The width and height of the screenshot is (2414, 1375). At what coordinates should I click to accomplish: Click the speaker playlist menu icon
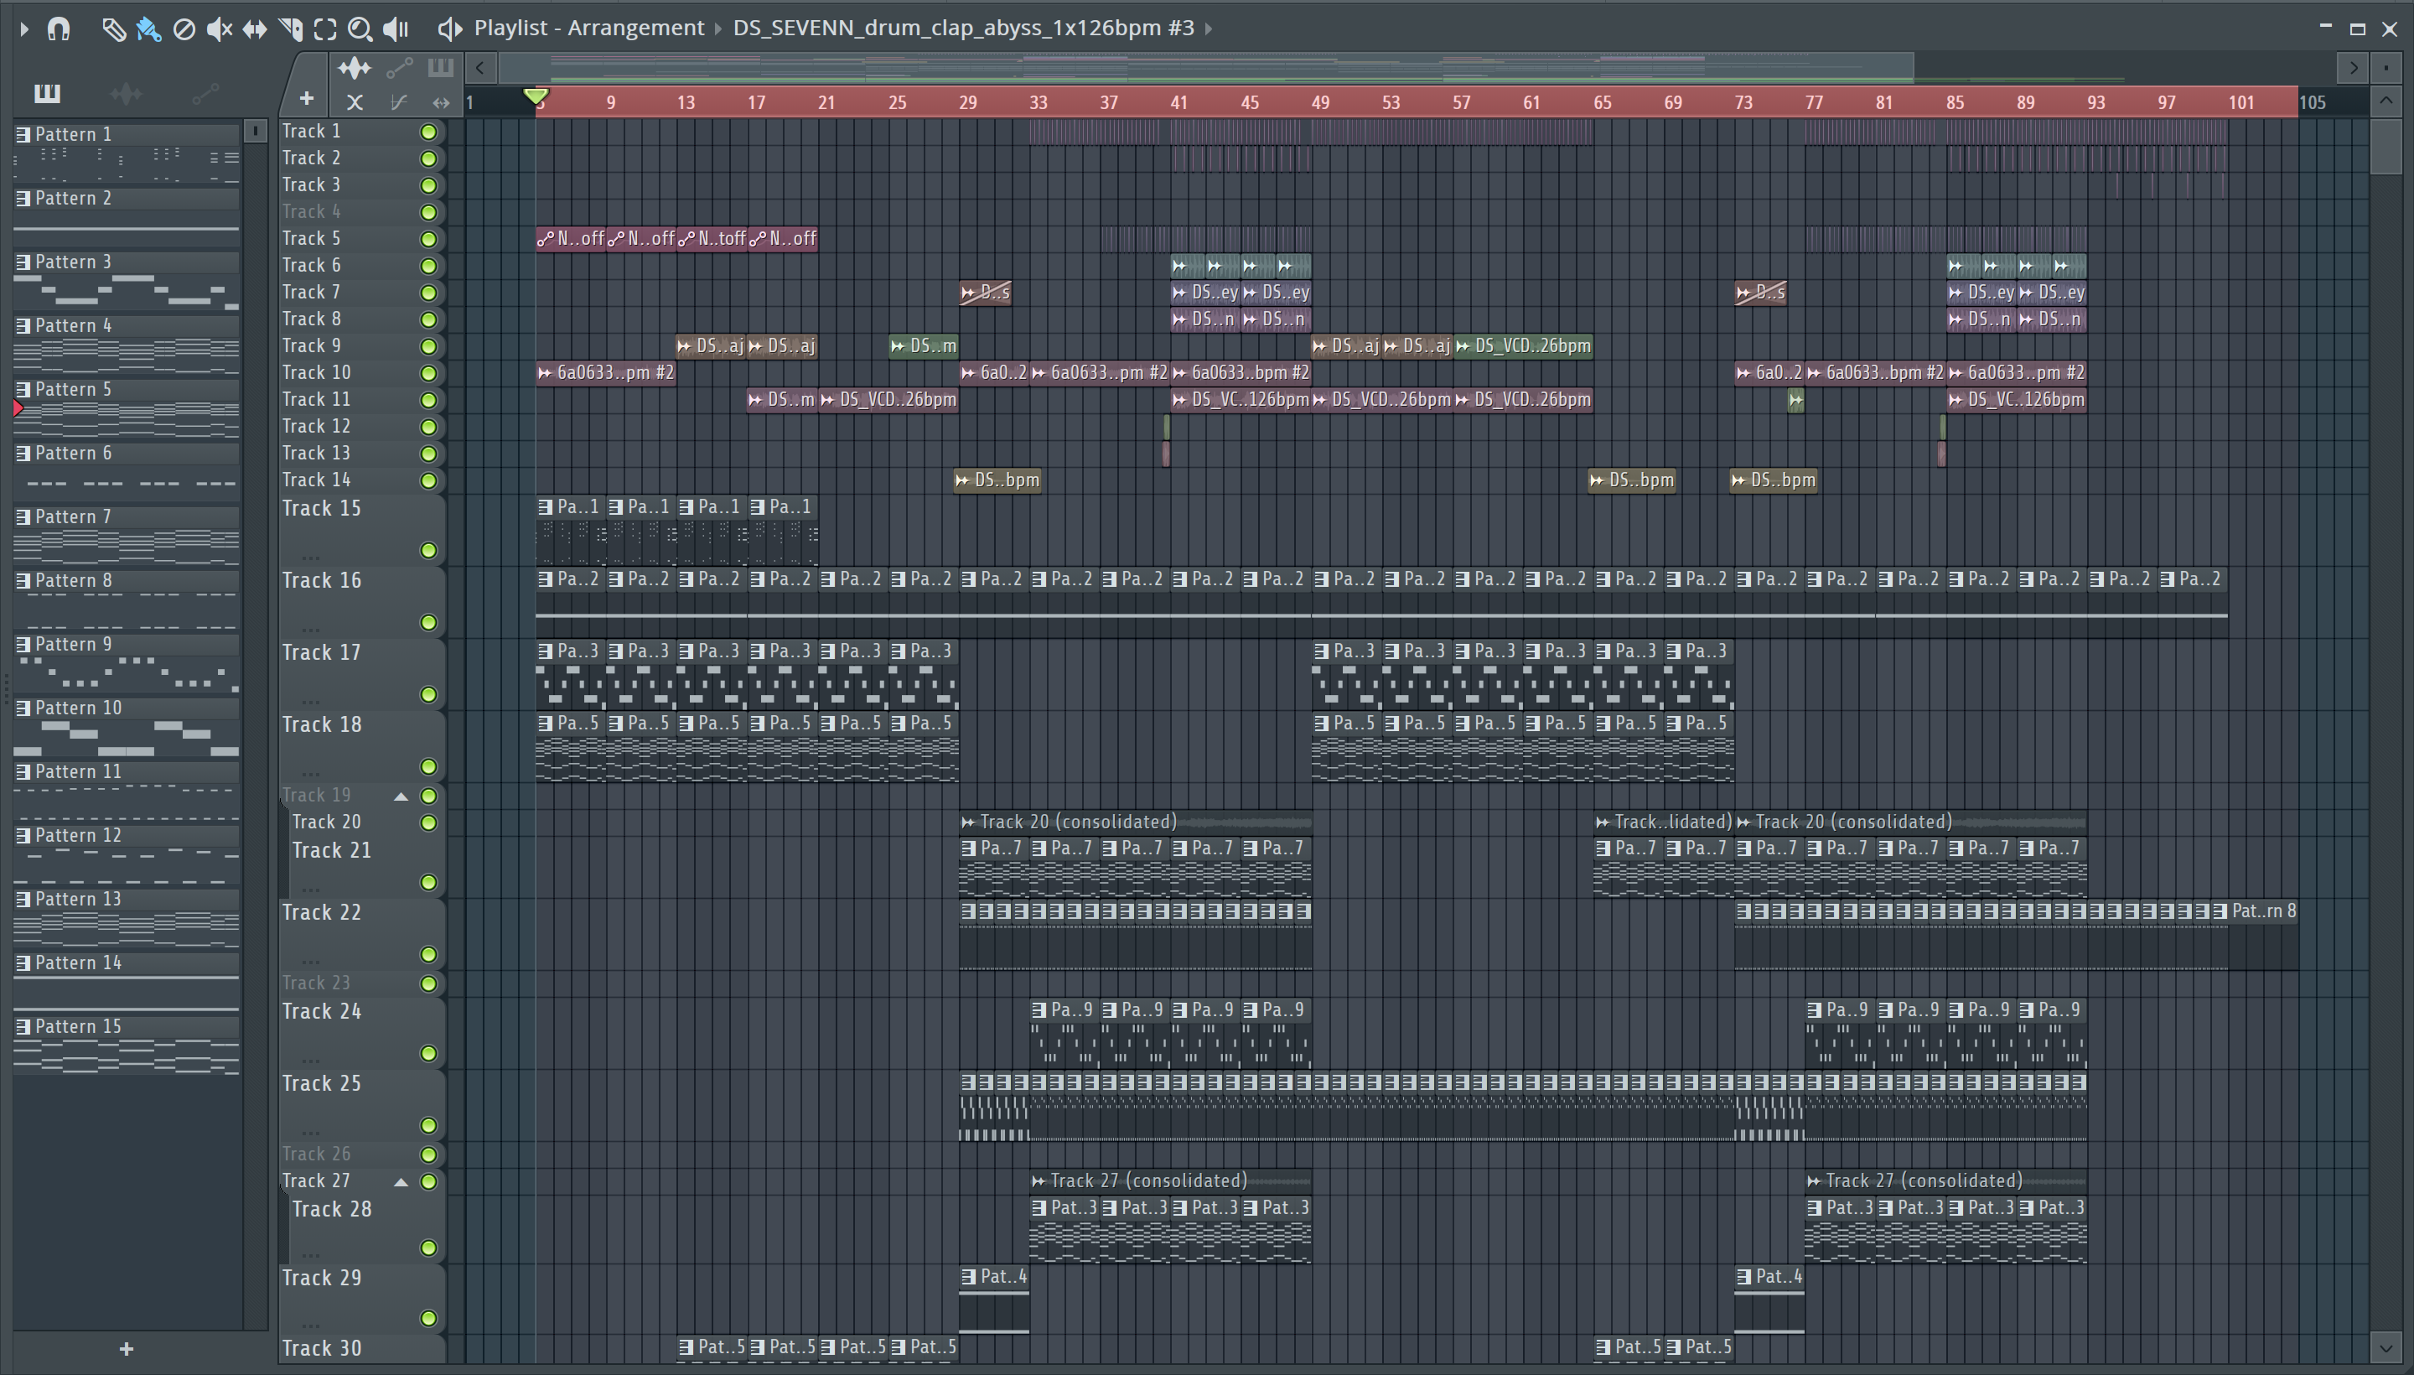449,29
